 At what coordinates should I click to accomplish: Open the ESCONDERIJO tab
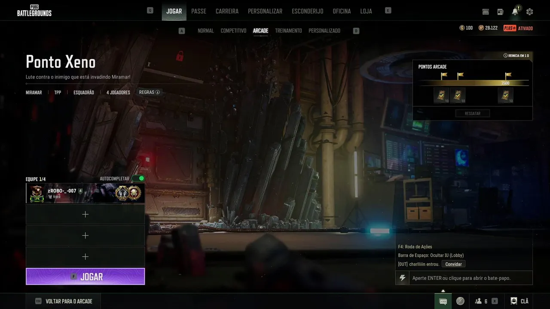tap(307, 11)
